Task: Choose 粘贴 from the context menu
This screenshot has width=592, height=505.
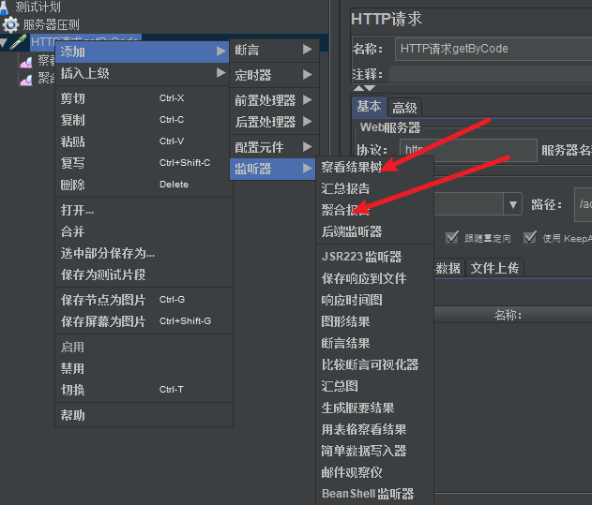Action: click(x=144, y=141)
